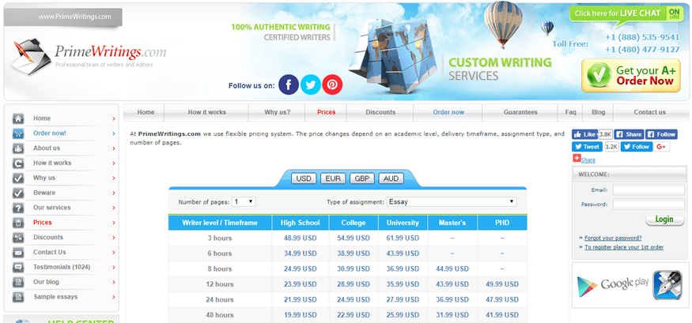Screen dimensions: 692x323
Task: Click the Tweet button
Action: pos(587,147)
